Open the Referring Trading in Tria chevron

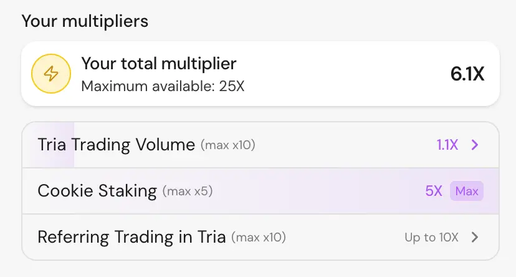tap(475, 237)
